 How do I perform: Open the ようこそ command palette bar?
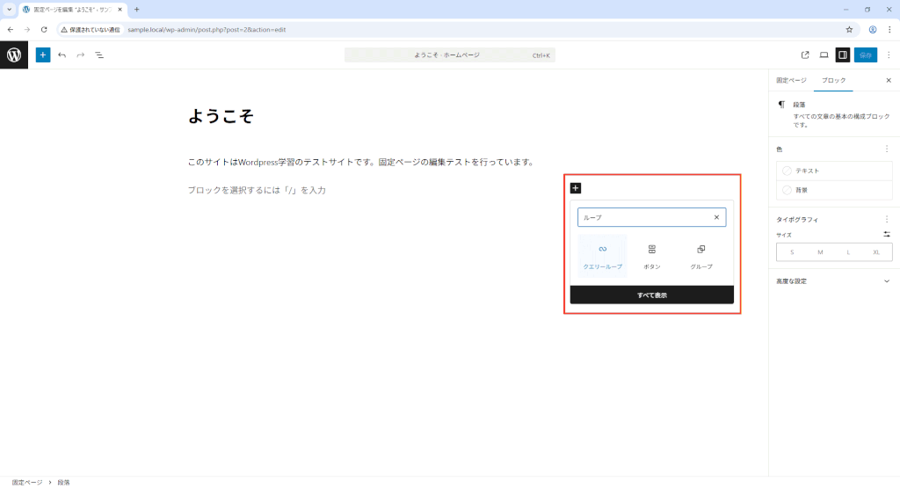point(449,55)
